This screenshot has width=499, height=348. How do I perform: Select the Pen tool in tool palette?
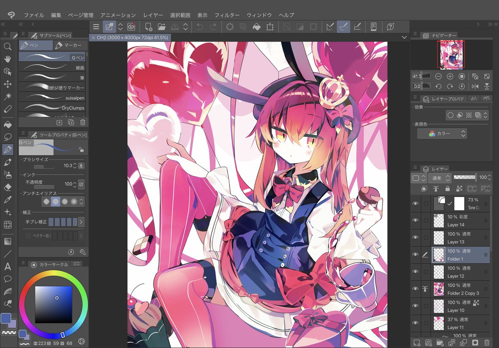point(7,149)
